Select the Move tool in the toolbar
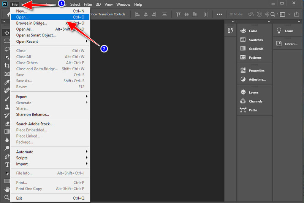Viewport: 304px width, 203px height. click(x=7, y=33)
